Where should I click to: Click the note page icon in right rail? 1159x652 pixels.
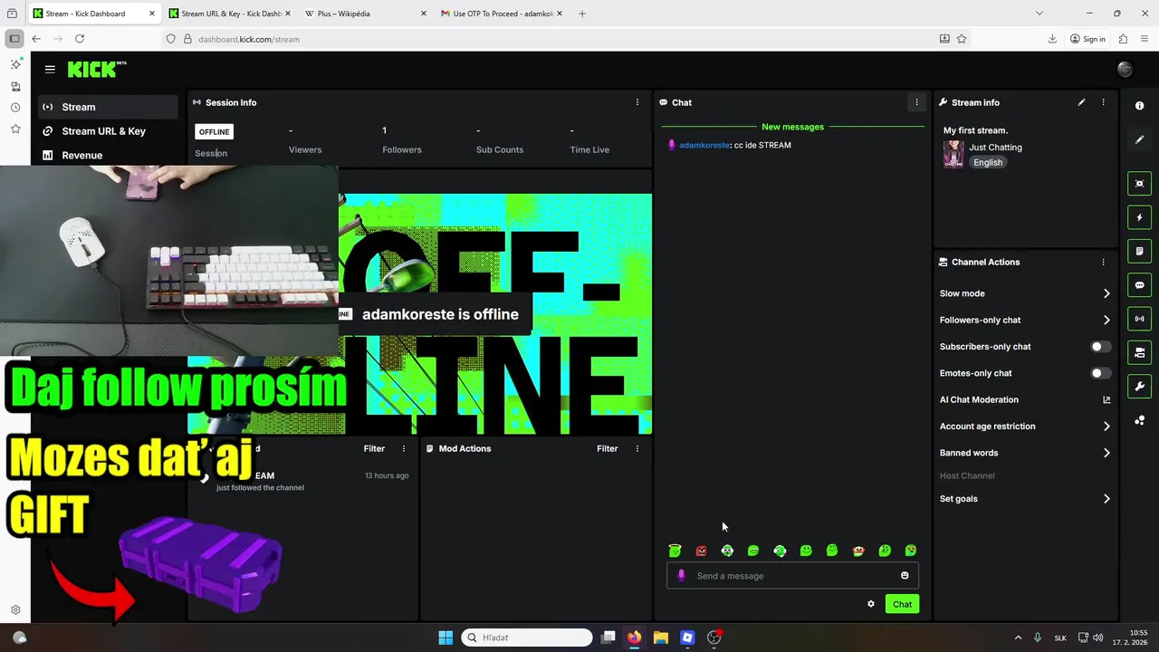click(x=1139, y=251)
